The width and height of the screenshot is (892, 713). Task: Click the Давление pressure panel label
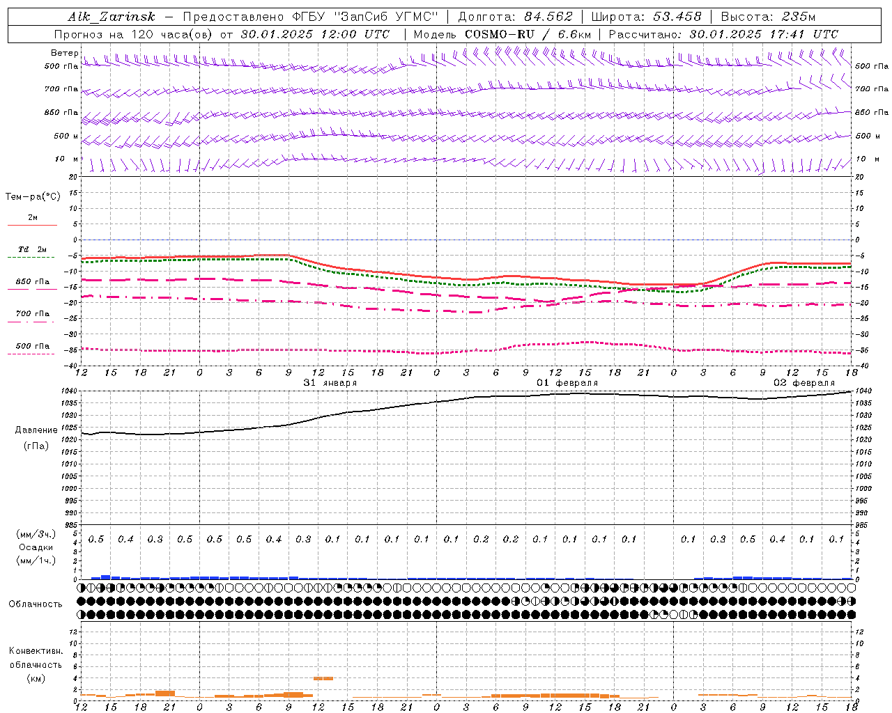[36, 430]
